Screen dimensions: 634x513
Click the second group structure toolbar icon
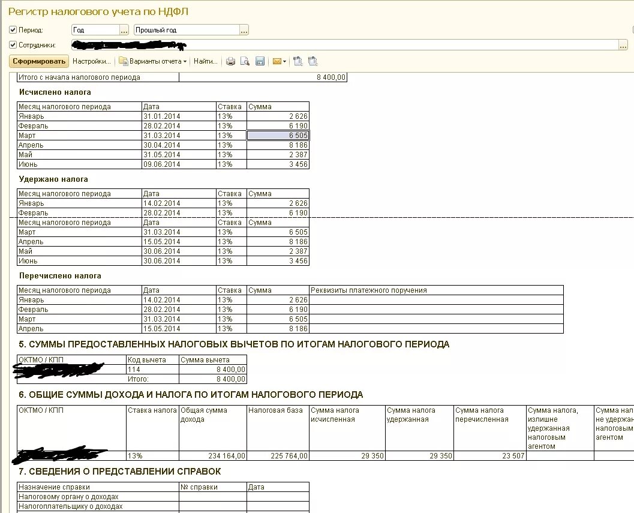point(313,61)
